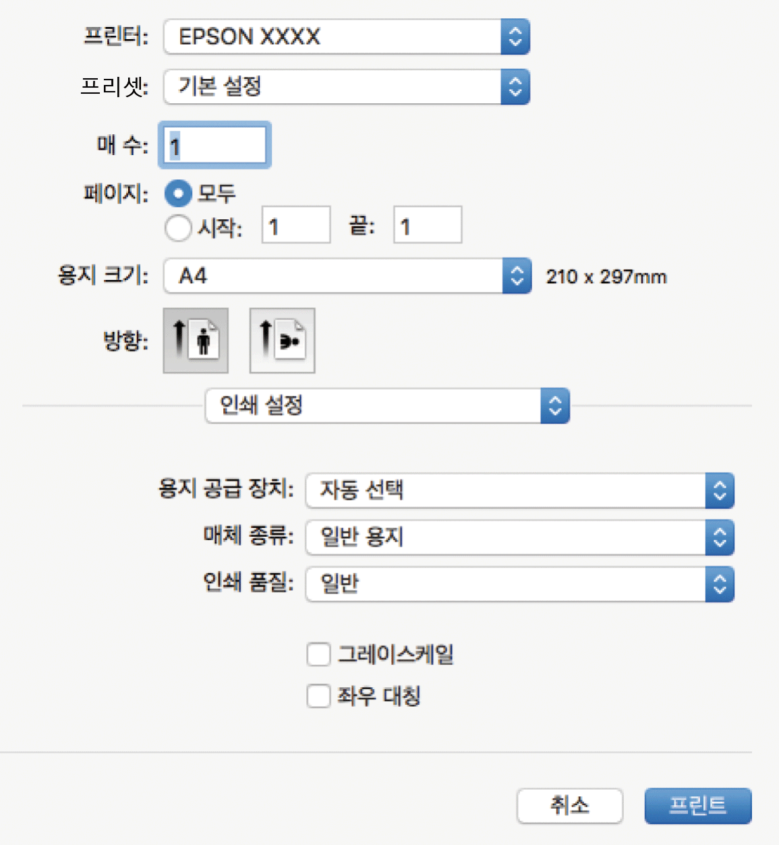This screenshot has height=845, width=779.
Task: Click the 시작 page number field
Action: [295, 225]
